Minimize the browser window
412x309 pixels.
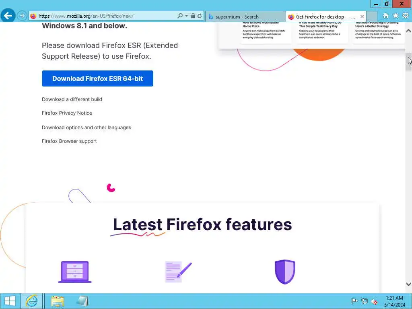click(376, 4)
